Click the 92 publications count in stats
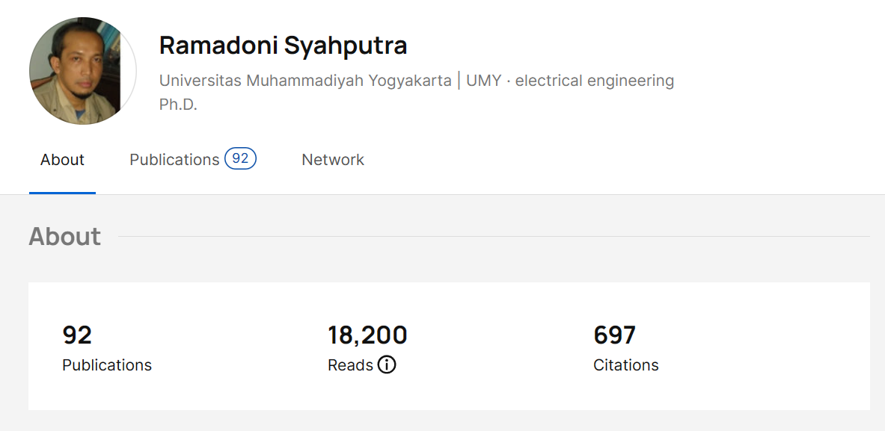The image size is (885, 431). tap(77, 335)
